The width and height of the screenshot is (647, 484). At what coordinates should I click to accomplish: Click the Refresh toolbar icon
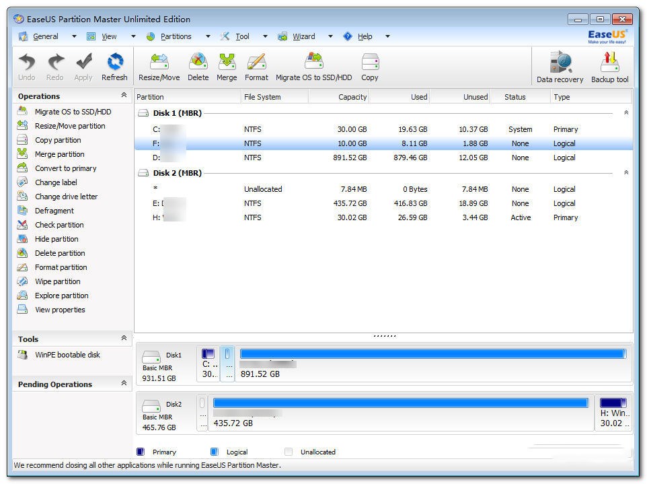coord(114,67)
